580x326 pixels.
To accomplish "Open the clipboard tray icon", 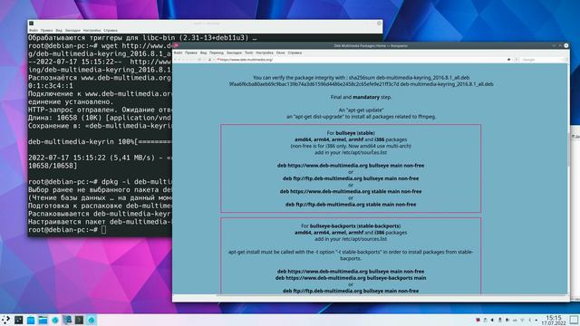I will tap(486, 320).
